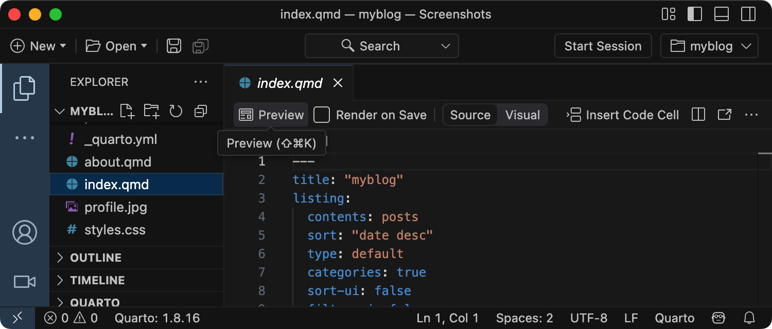Expand the TIMELINE section
Viewport: 772px width, 329px height.
pyautogui.click(x=97, y=280)
